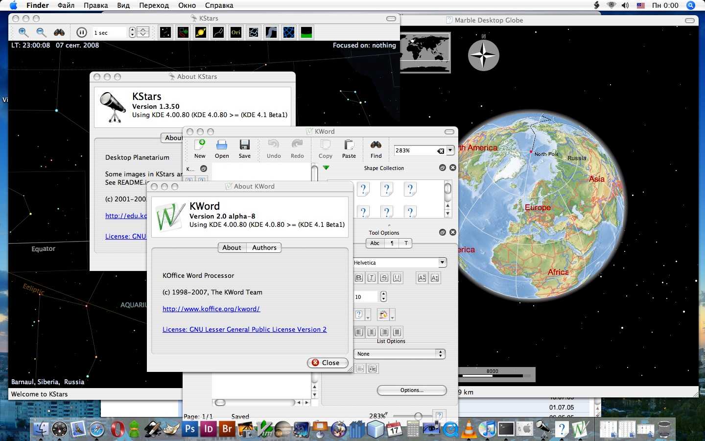Toggle constellation boundaries in KStars toolbar

[x=254, y=32]
